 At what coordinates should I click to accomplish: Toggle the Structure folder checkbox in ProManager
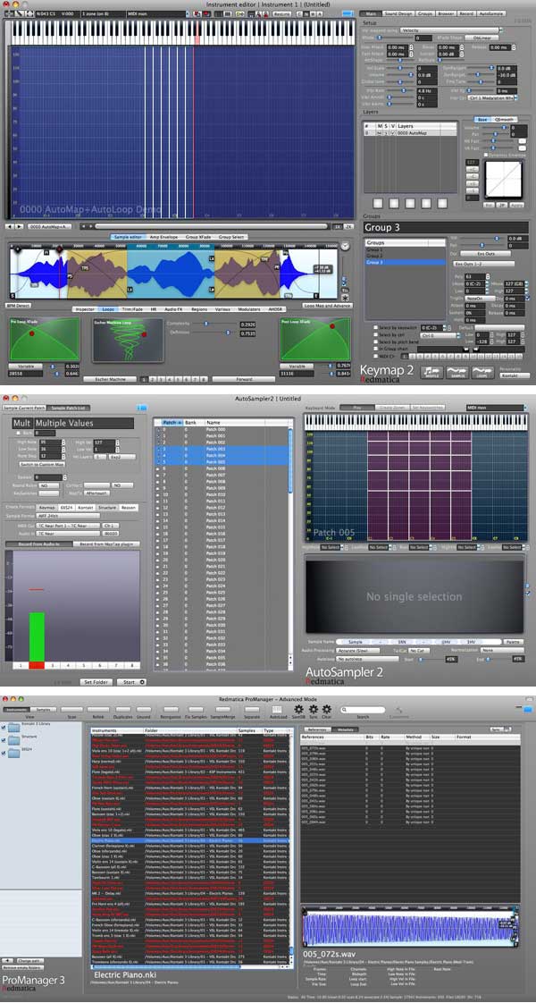4,740
